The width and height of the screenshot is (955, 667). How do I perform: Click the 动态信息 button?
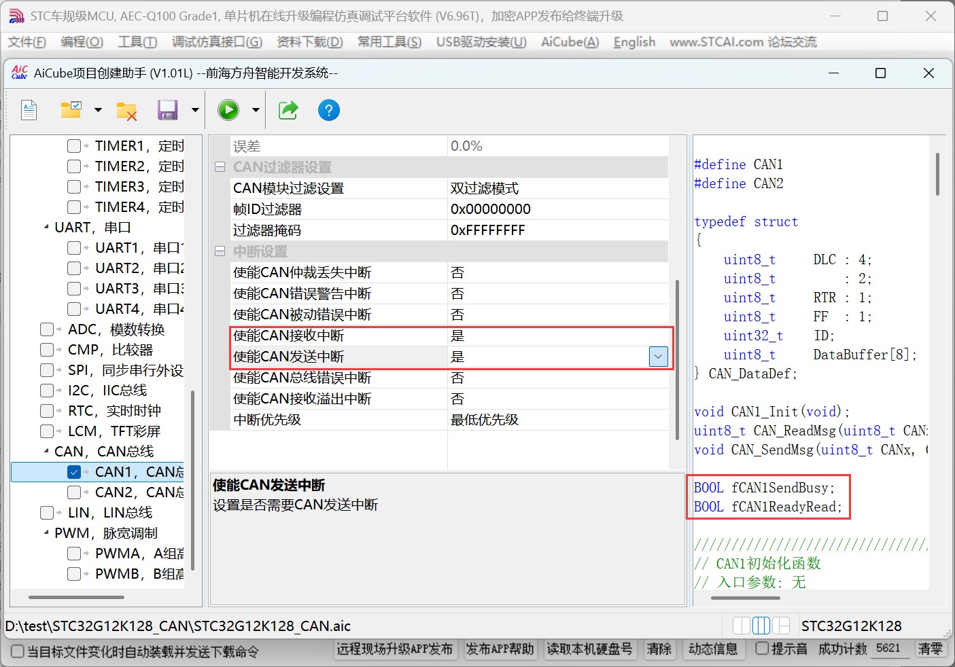tap(713, 649)
